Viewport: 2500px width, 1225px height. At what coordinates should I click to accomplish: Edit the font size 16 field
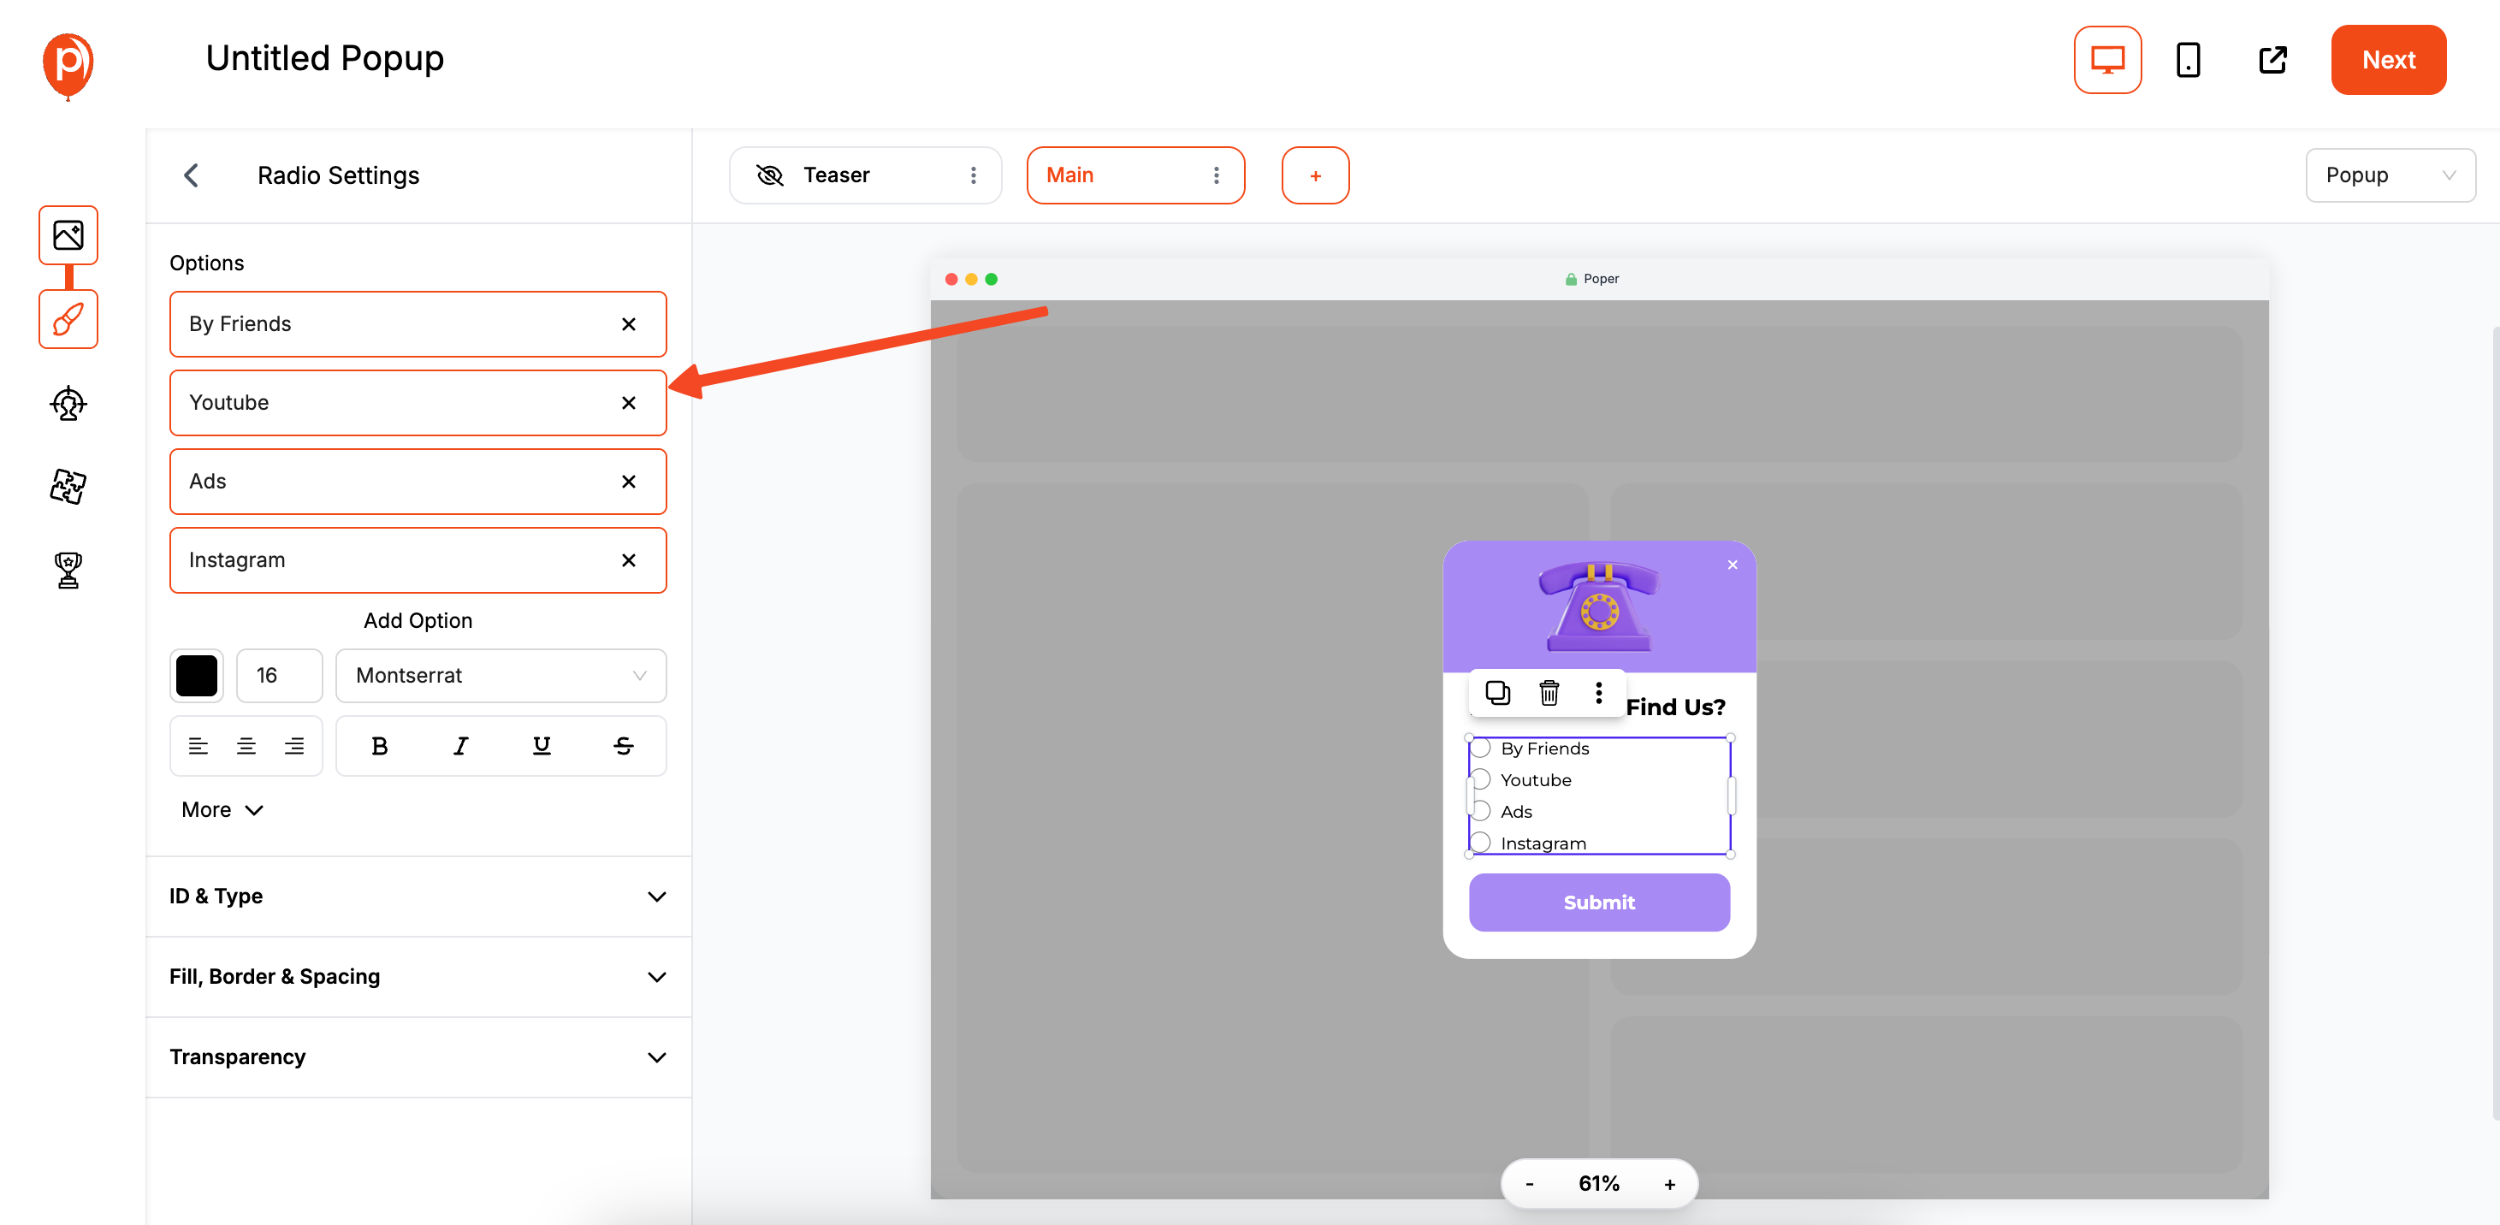click(x=280, y=676)
